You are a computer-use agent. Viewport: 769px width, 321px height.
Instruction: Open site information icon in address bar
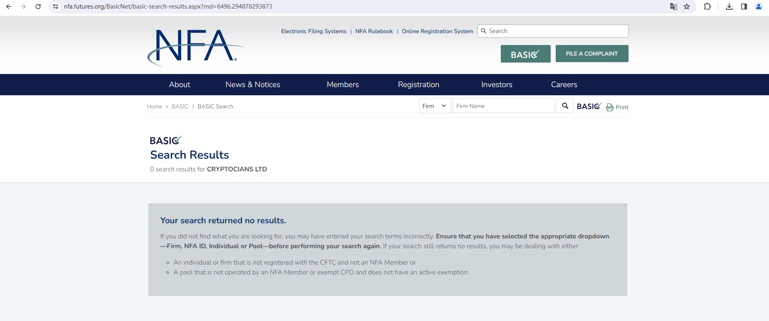point(56,7)
